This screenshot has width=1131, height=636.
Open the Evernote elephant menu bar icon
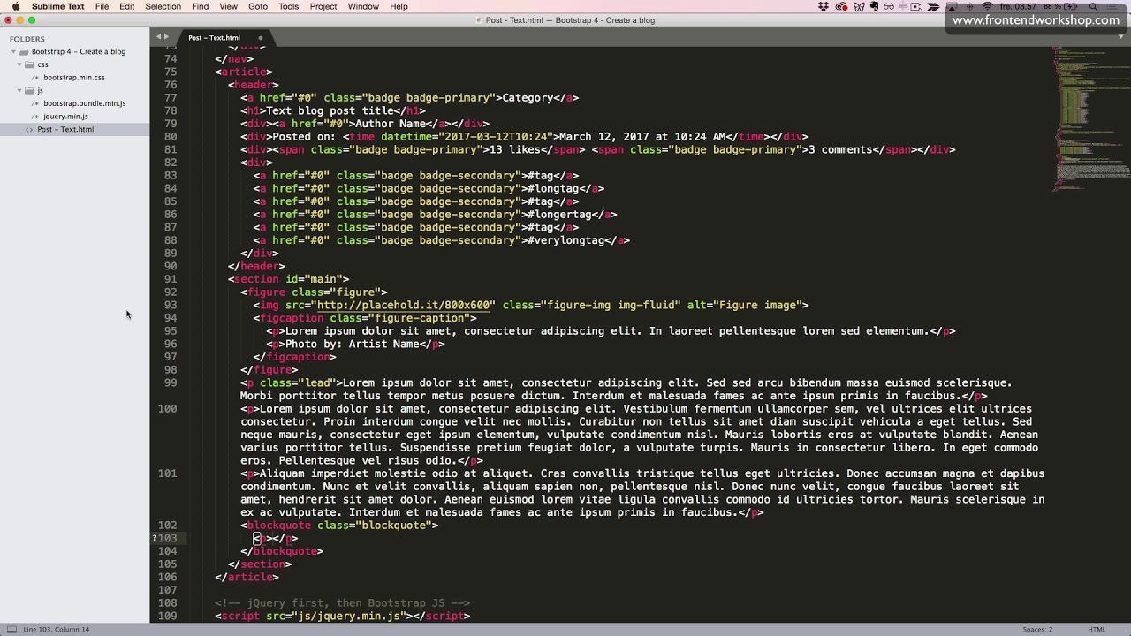[x=874, y=6]
